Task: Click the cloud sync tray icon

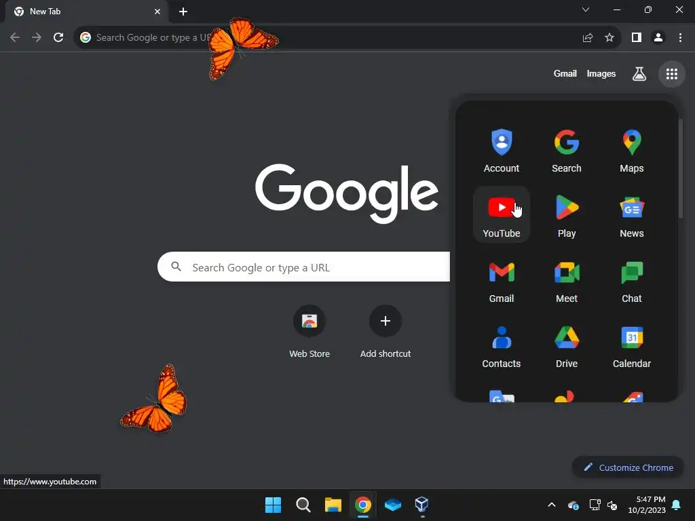Action: [x=573, y=505]
